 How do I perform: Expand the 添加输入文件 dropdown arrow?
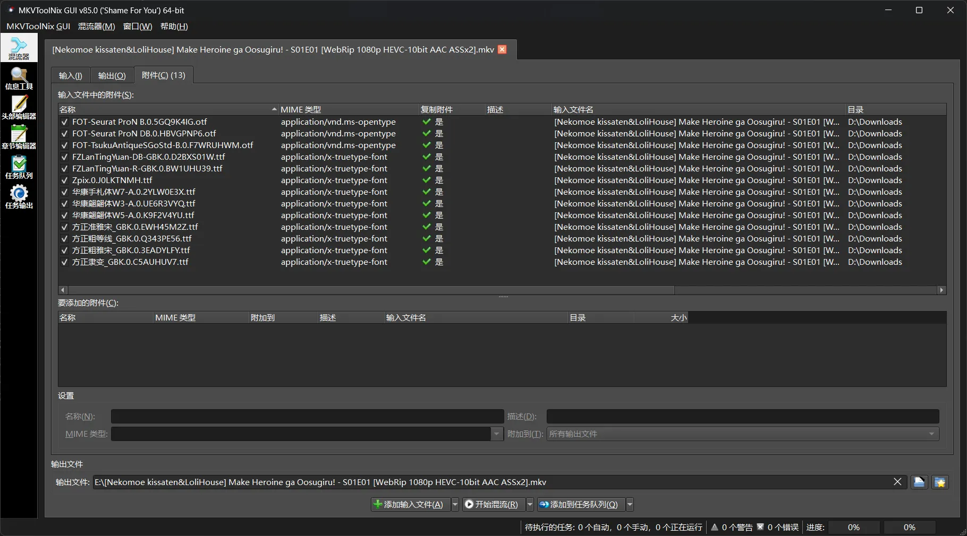click(455, 505)
